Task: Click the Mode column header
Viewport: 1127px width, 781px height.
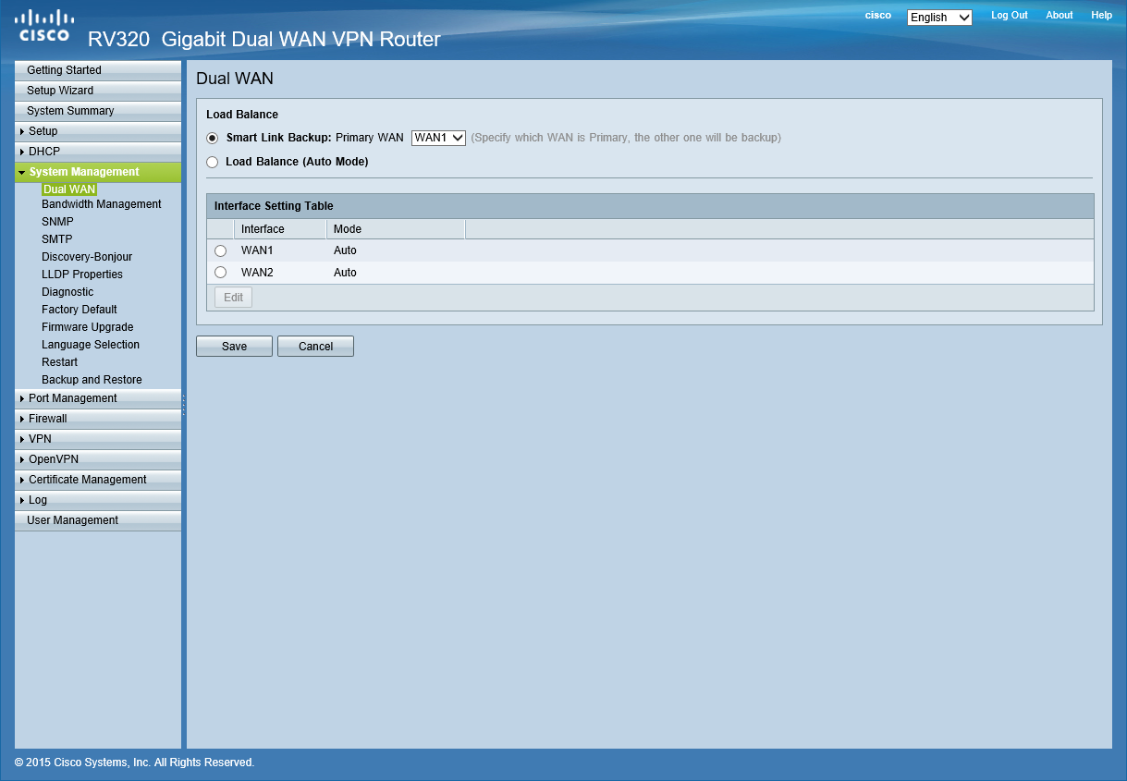Action: [x=395, y=229]
